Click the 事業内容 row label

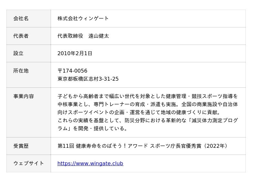[24, 96]
